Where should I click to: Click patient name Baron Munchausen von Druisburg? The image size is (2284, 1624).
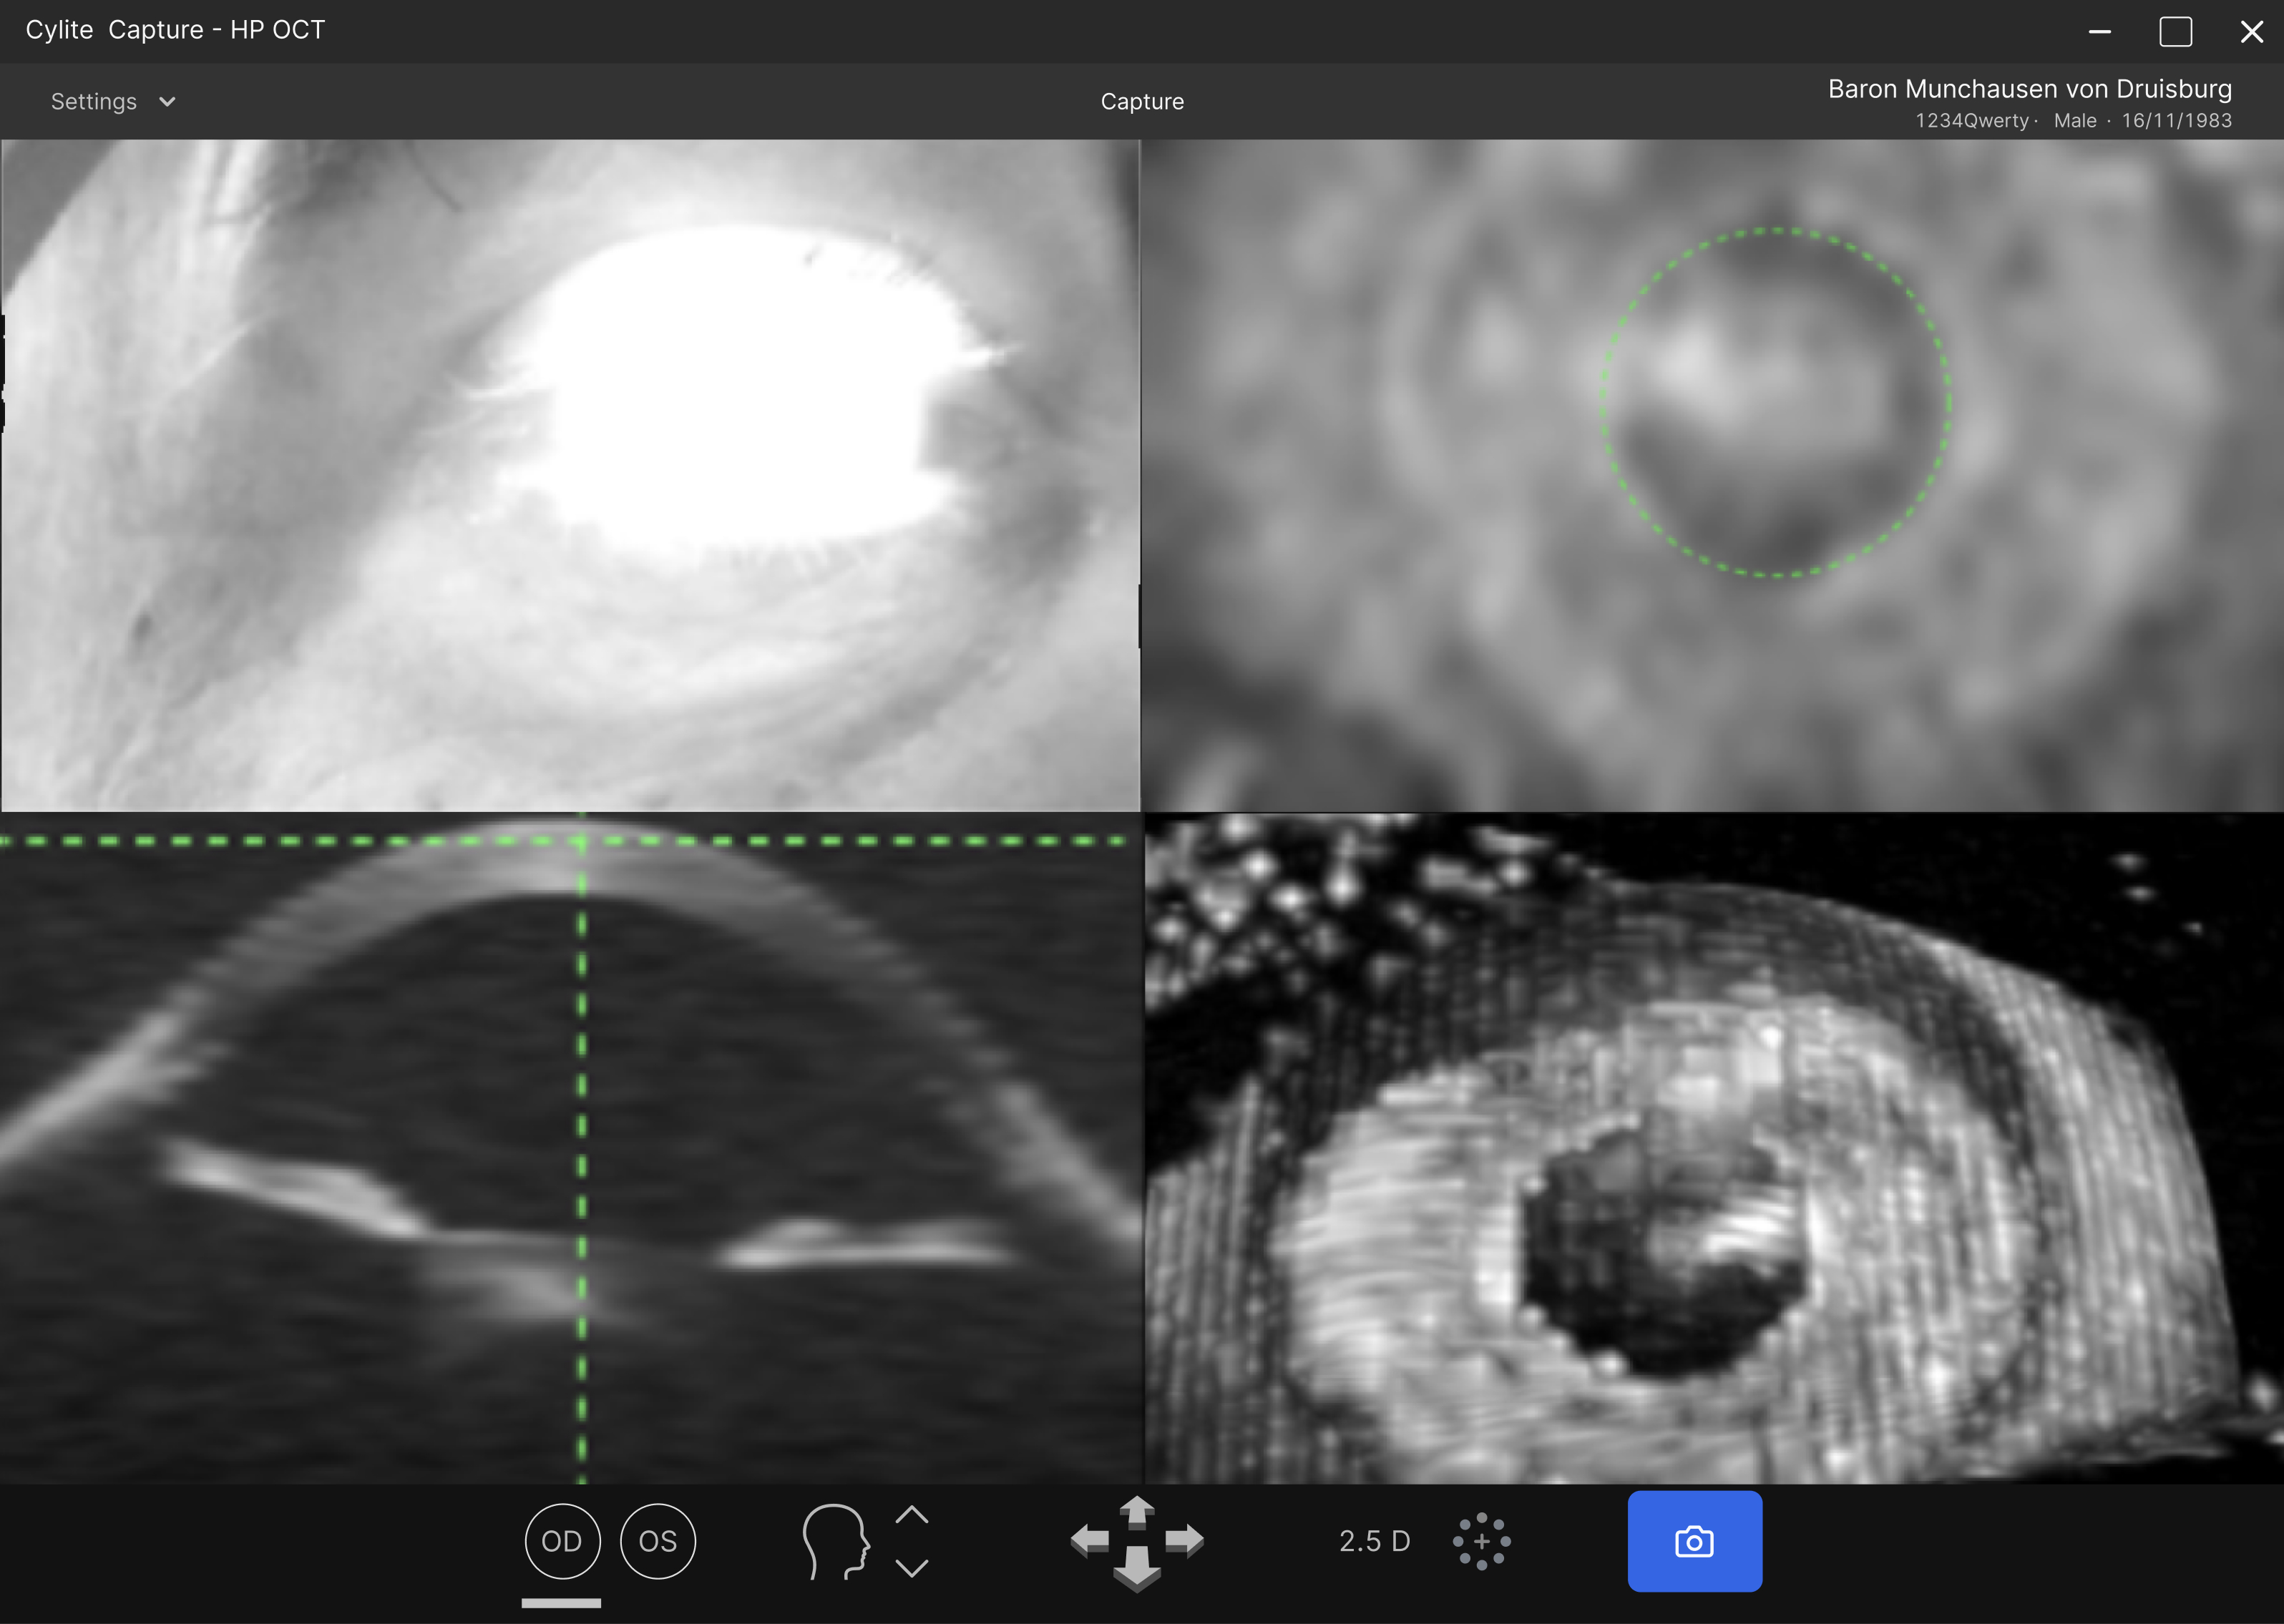(x=2029, y=89)
